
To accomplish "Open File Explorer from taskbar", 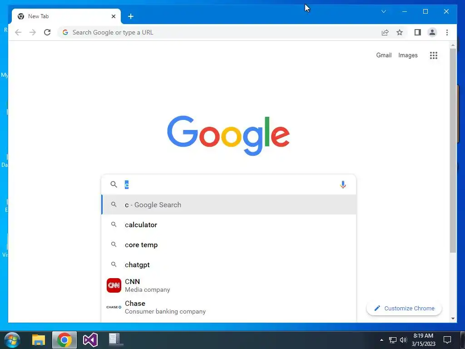I will [x=39, y=340].
